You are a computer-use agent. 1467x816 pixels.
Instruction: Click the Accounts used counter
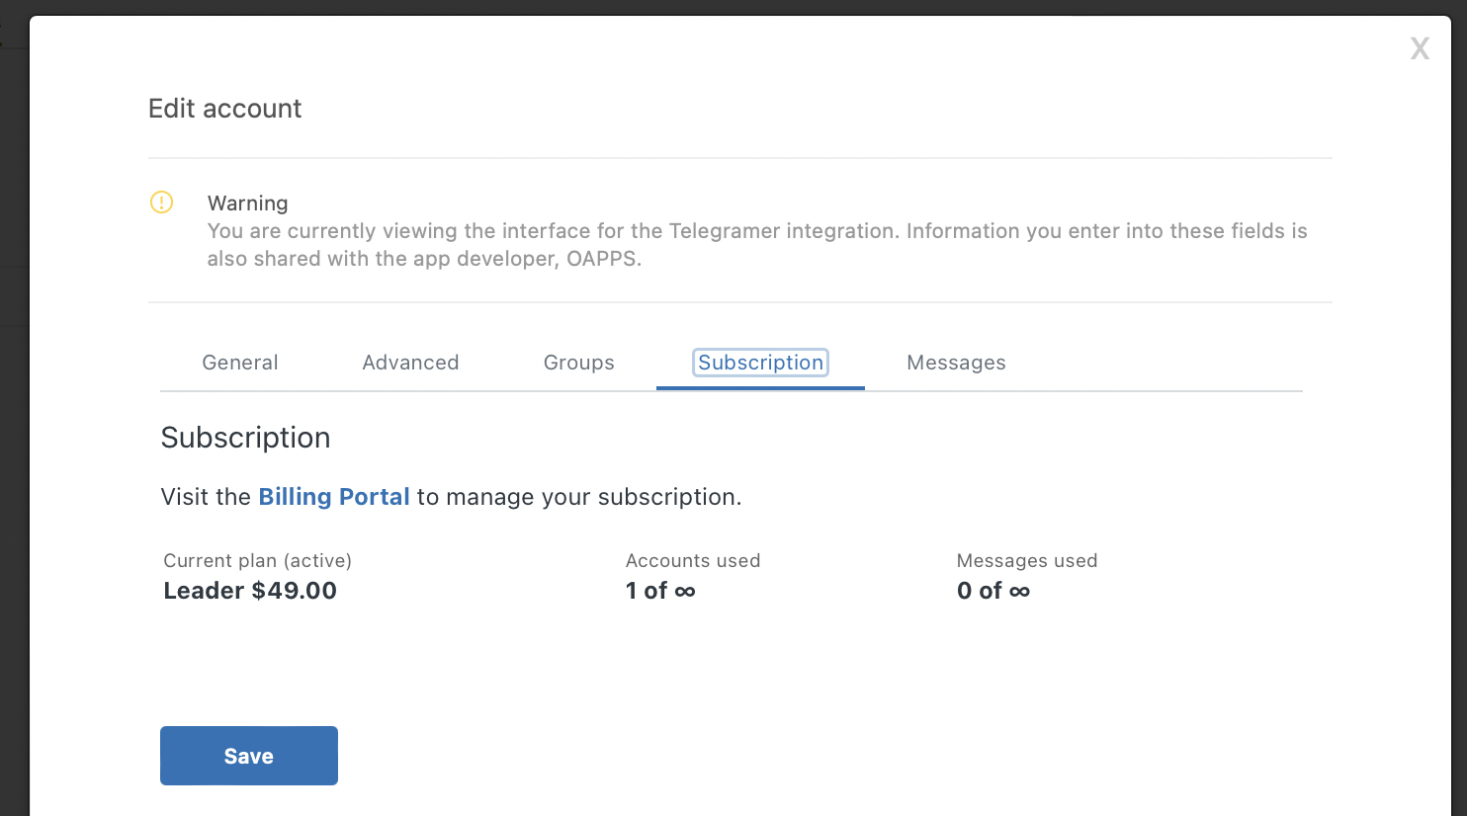click(x=692, y=560)
